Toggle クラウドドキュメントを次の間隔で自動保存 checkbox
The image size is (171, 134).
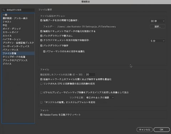pyautogui.click(x=41, y=40)
